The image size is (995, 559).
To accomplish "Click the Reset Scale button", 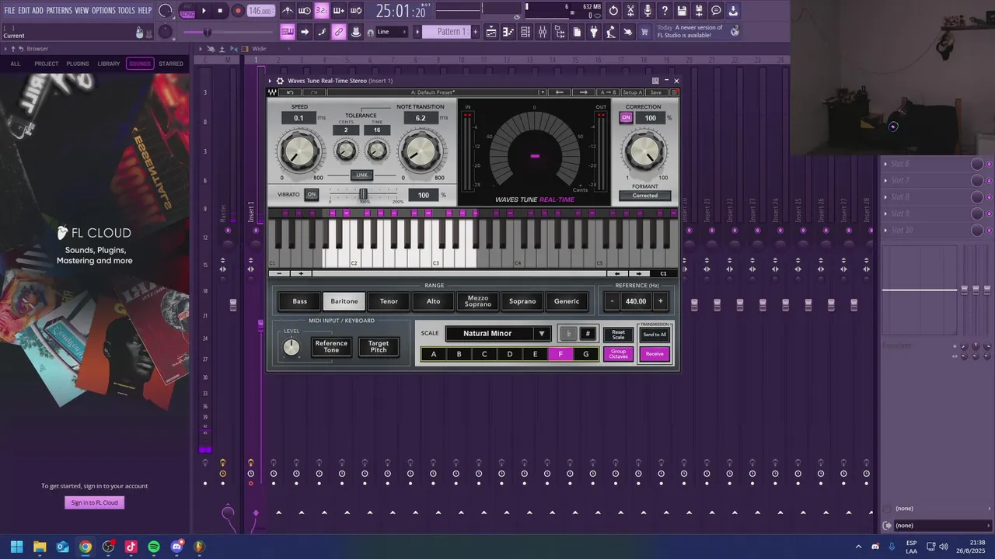I will (x=618, y=335).
